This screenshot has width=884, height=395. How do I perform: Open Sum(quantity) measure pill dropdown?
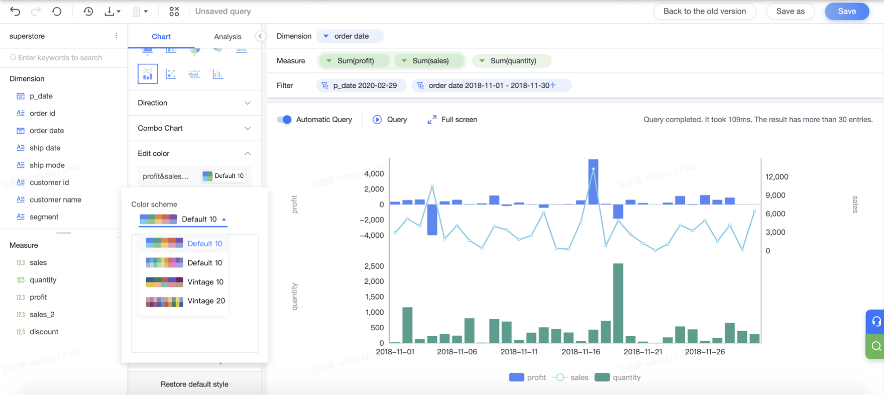(x=482, y=61)
